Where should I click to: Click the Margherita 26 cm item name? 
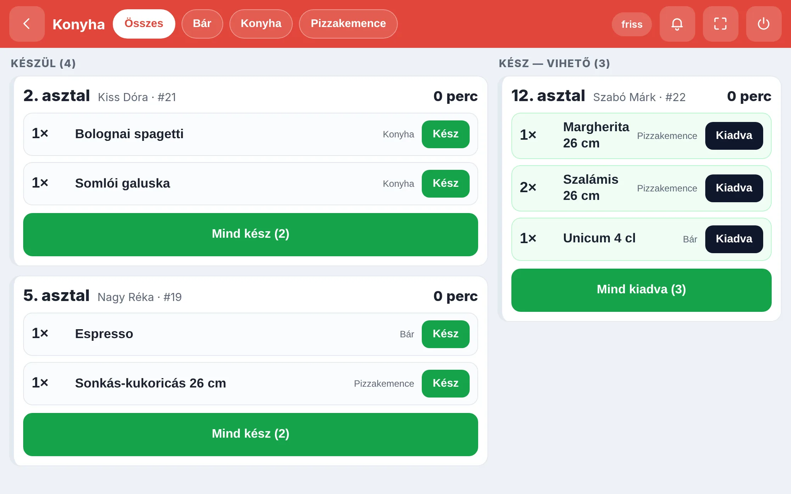point(596,135)
